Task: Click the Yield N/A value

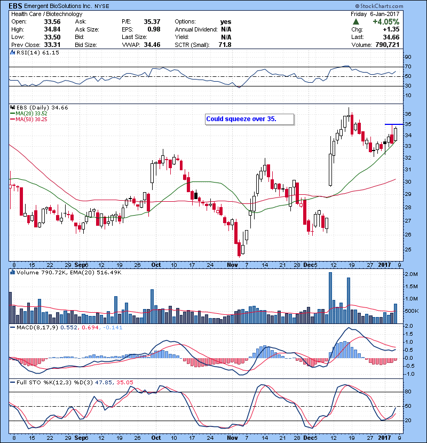Action: [226, 37]
